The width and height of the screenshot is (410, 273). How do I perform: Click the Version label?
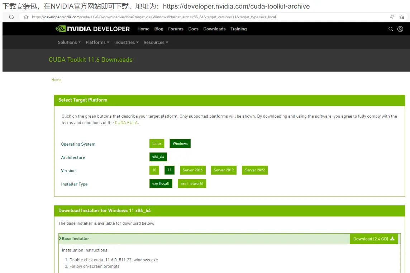coord(68,171)
